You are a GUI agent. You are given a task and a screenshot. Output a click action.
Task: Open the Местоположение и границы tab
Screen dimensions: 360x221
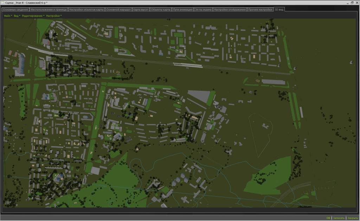click(x=48, y=10)
